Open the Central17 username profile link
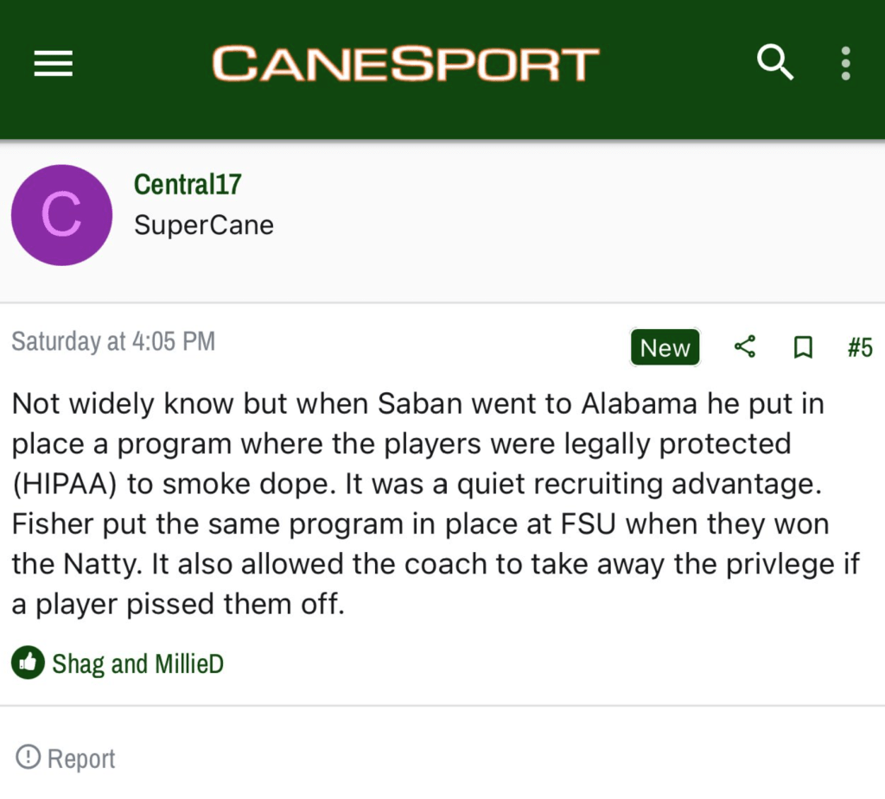 click(188, 184)
